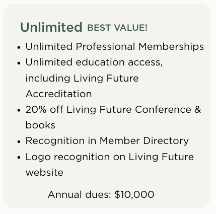The width and height of the screenshot is (216, 214).
Task: Click the 'Logo recognition on Living Future' line
Action: 110,157
